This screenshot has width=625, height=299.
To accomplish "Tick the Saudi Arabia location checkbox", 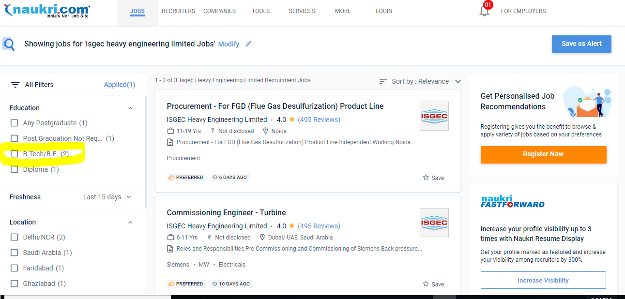I will point(15,253).
